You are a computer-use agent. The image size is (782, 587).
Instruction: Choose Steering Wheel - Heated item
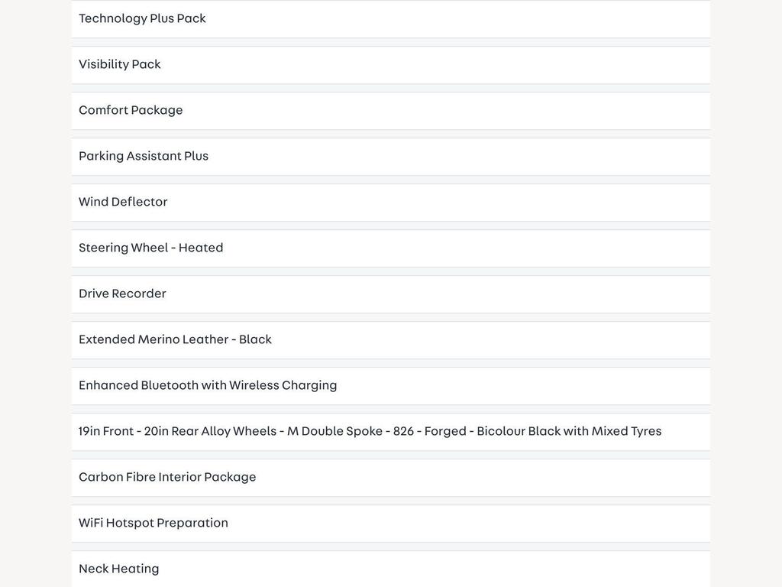click(391, 248)
